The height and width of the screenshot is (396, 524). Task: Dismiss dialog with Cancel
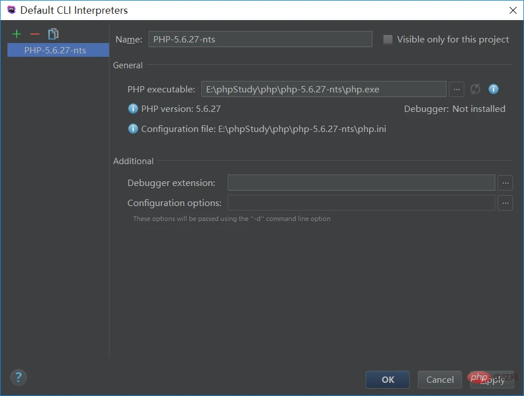pyautogui.click(x=440, y=379)
